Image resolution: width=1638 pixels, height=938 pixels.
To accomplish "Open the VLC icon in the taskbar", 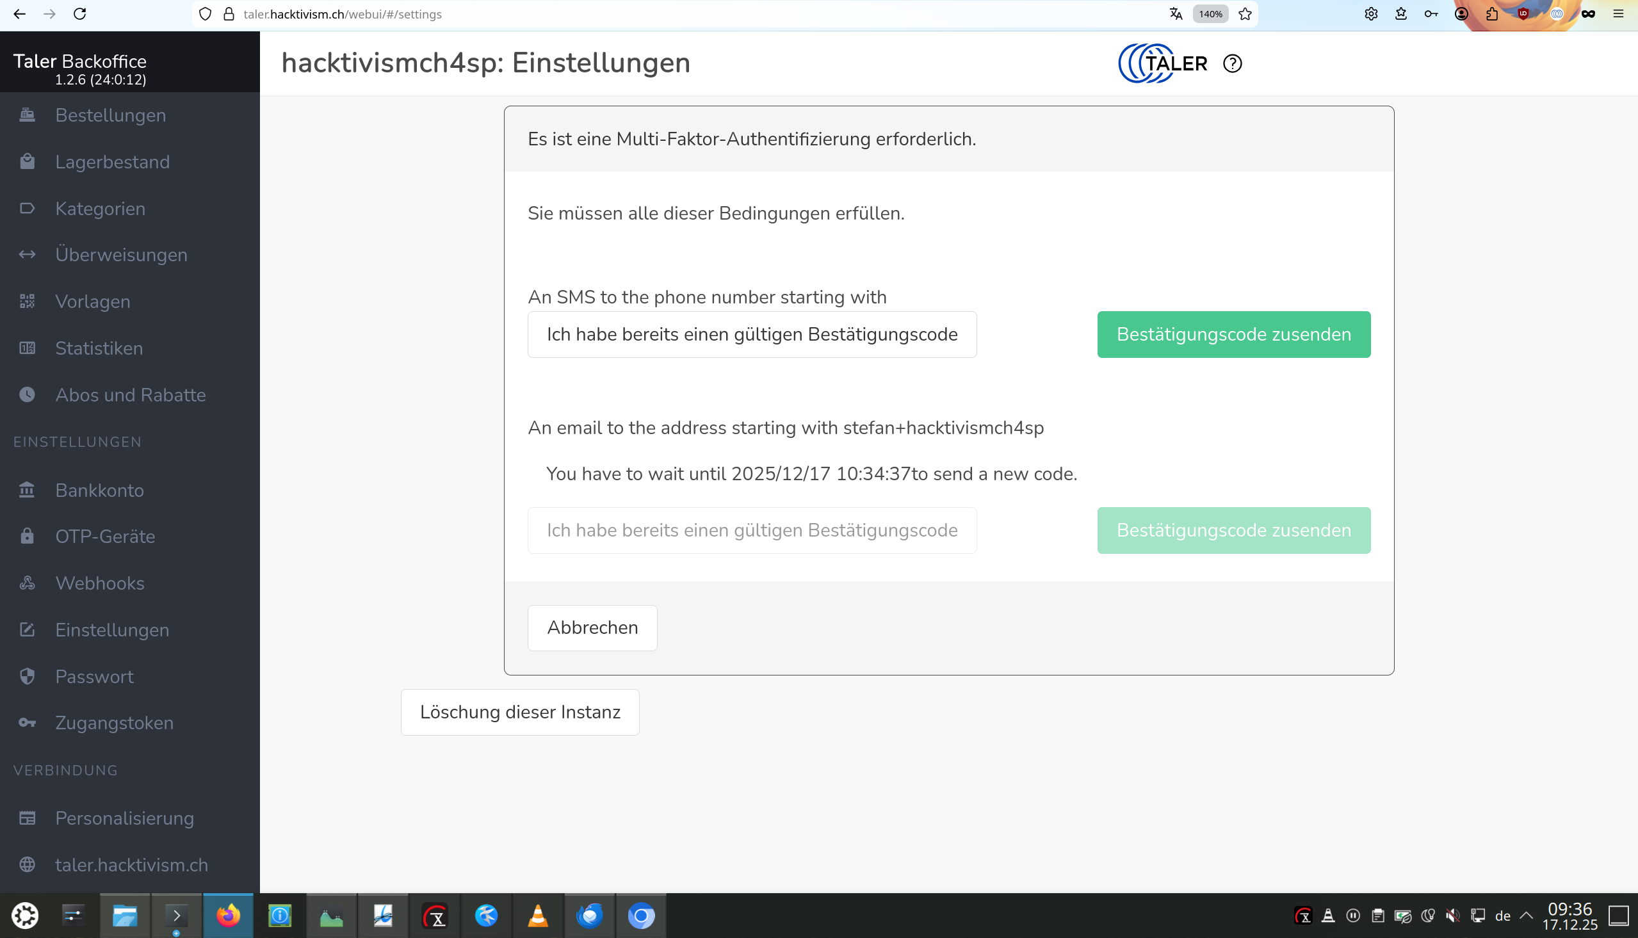I will pos(538,916).
